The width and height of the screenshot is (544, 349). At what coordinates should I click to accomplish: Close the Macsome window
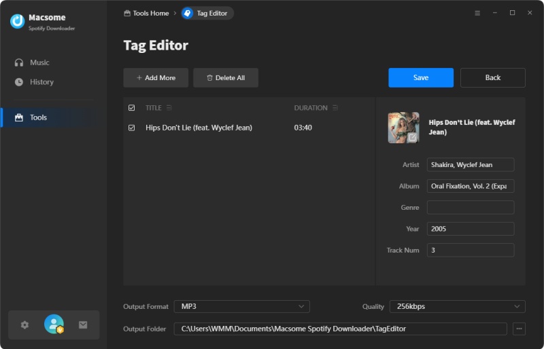point(530,13)
